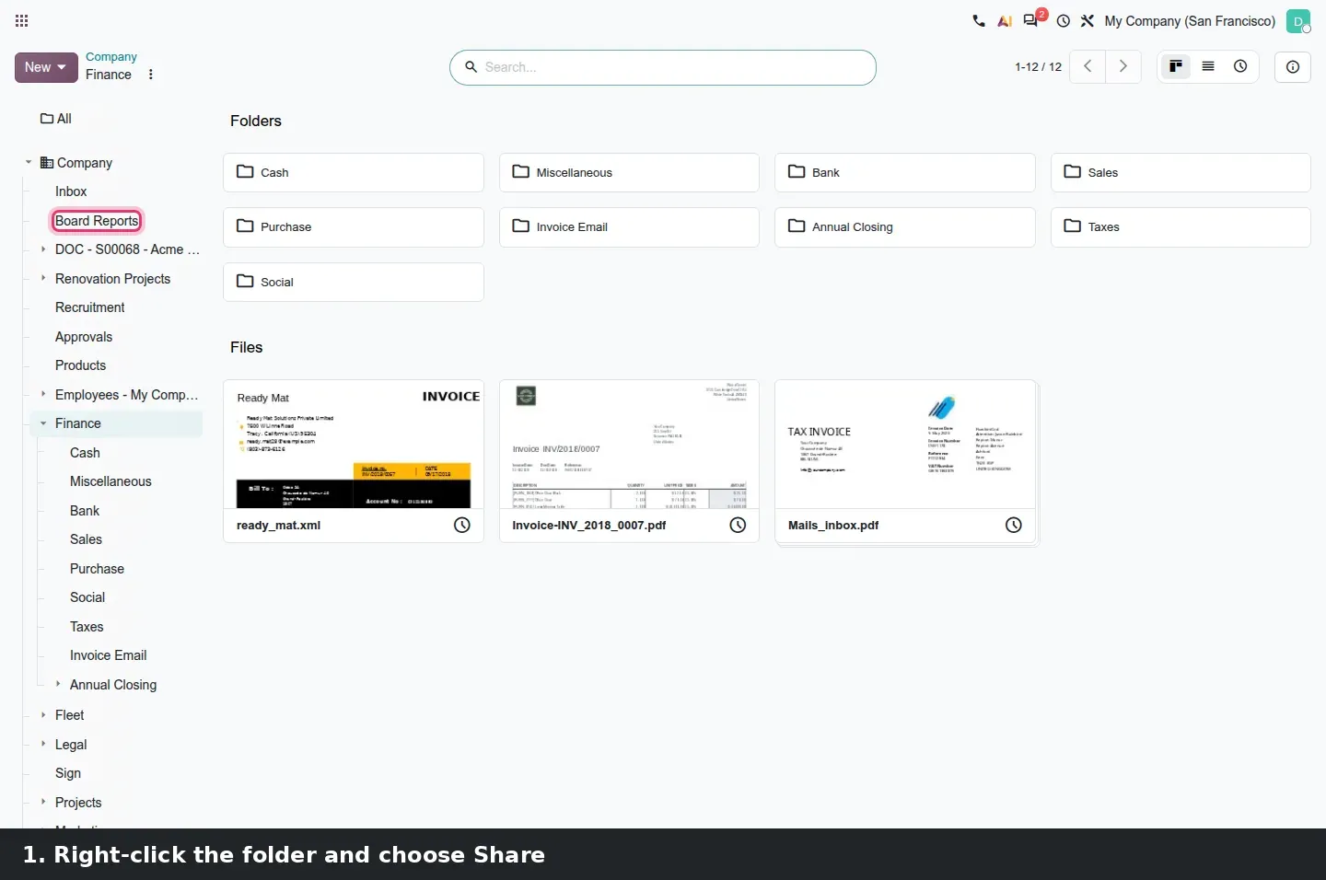Switch to Kanban view

pyautogui.click(x=1176, y=66)
